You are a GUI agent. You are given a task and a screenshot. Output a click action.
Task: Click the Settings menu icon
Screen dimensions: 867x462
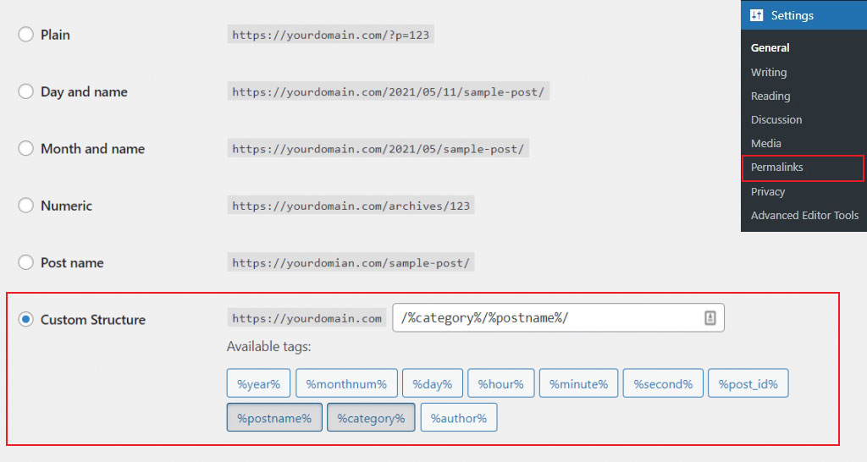[756, 15]
